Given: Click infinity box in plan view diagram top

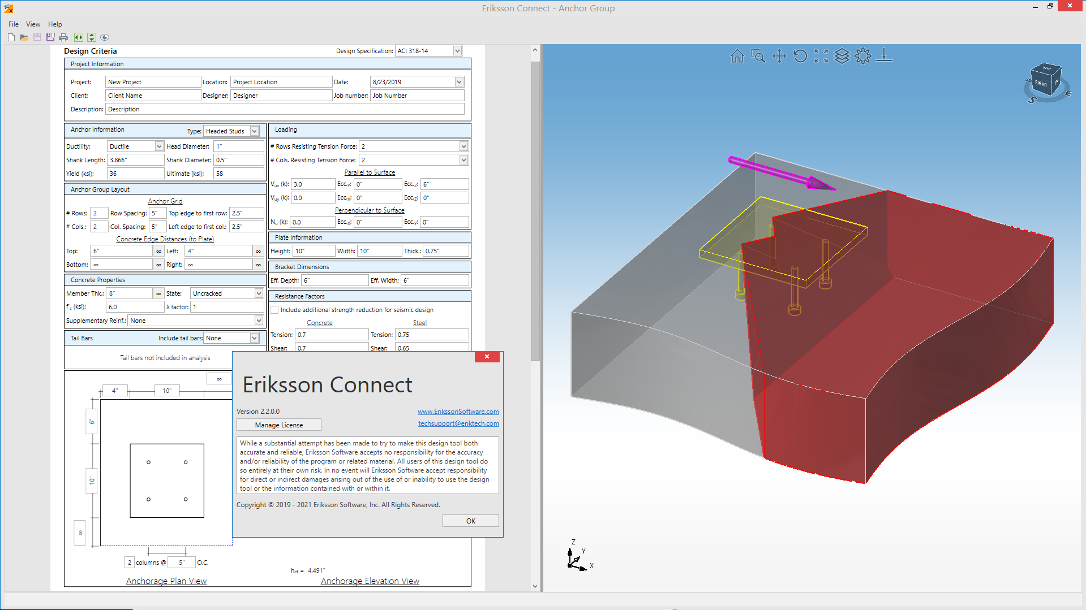Looking at the screenshot, I should 220,379.
